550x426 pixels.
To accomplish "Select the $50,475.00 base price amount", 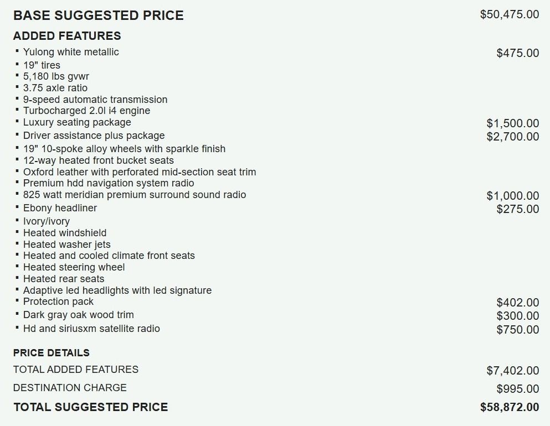I will (x=510, y=14).
